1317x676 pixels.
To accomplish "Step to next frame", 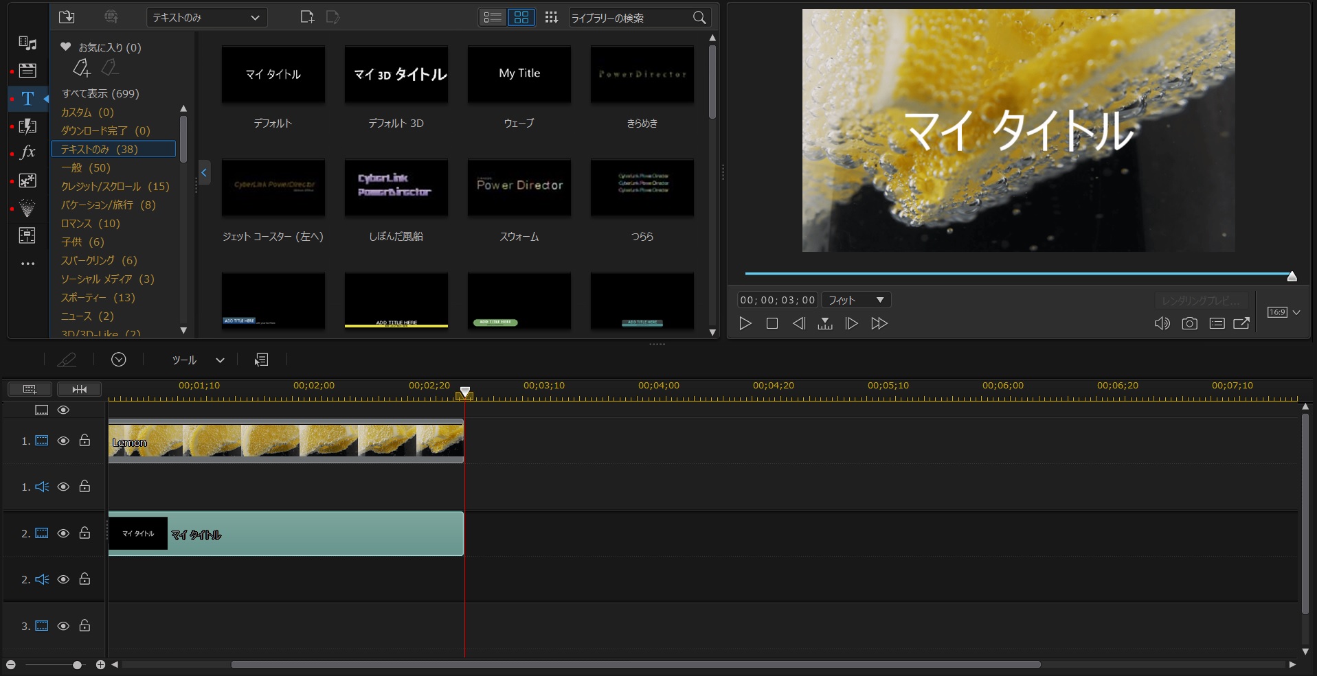I will coord(852,323).
